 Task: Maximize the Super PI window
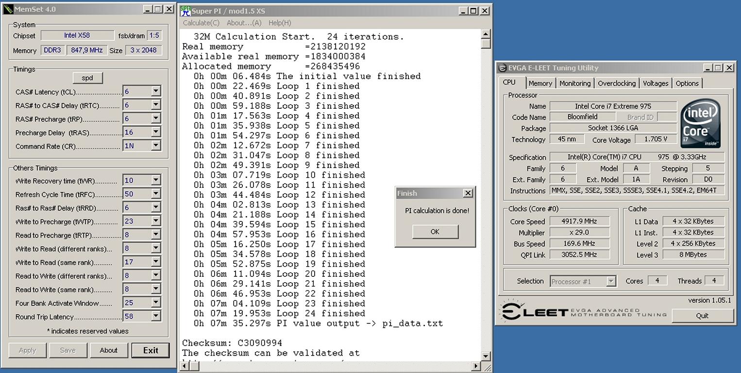473,11
